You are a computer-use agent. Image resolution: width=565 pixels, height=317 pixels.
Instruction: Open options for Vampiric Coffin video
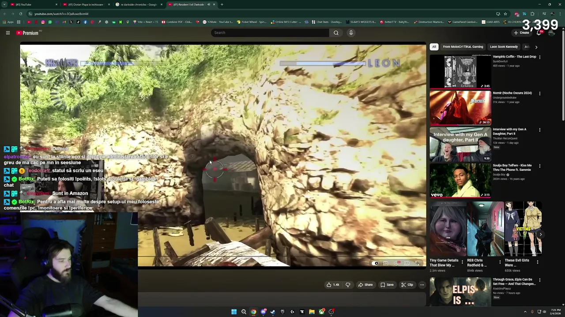[x=539, y=57]
